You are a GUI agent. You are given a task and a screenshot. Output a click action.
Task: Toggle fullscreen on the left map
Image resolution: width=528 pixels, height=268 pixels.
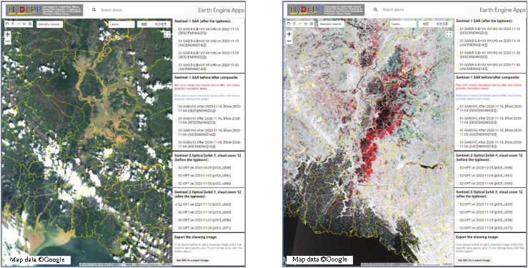pos(167,34)
